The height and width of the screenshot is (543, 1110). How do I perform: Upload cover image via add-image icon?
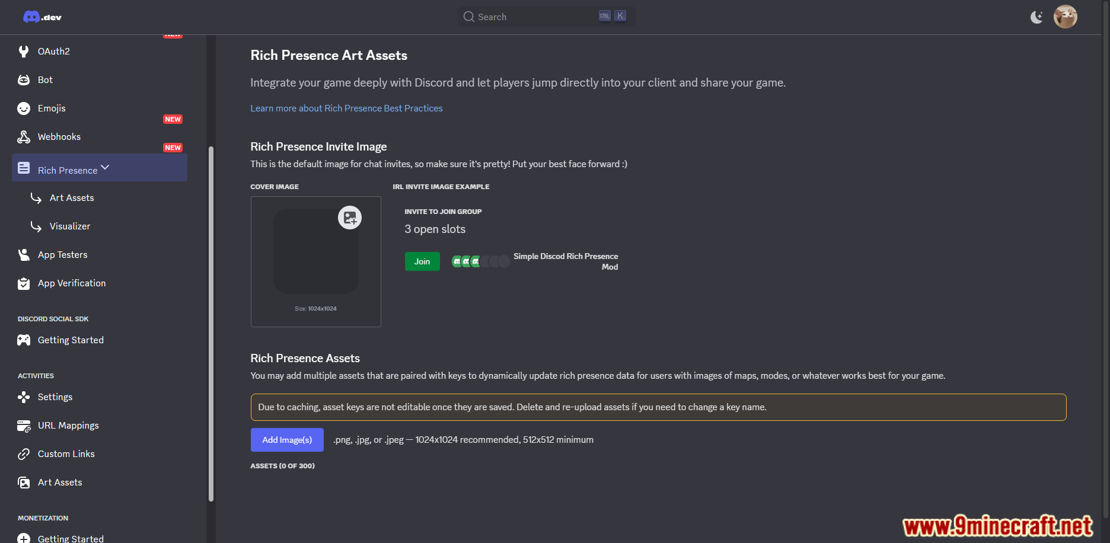(x=350, y=218)
